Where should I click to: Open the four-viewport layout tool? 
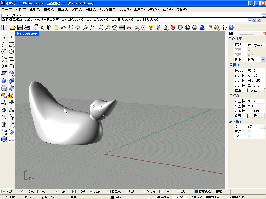click(x=122, y=28)
